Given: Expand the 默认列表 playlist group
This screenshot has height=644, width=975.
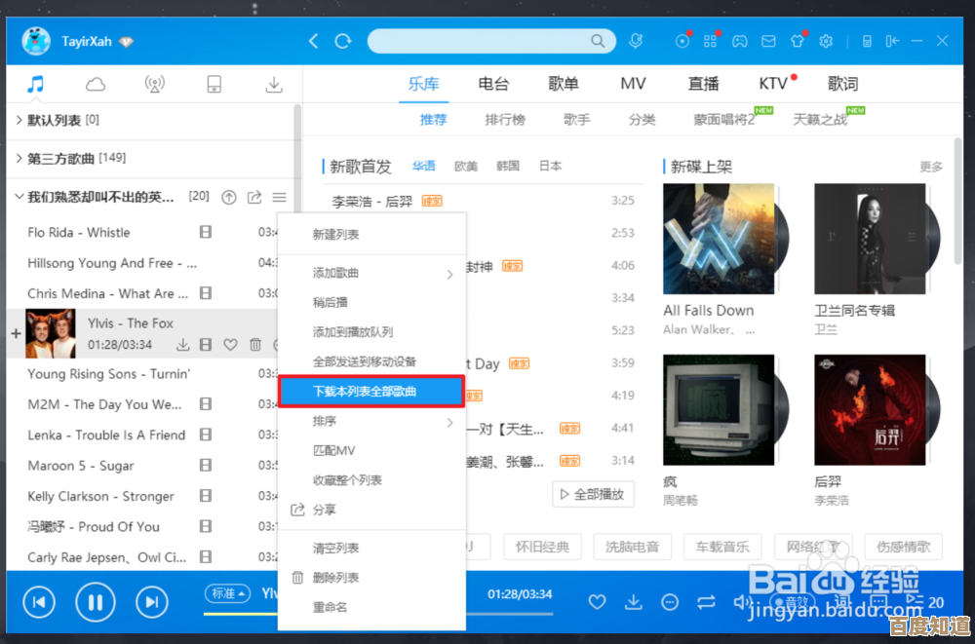Looking at the screenshot, I should click(x=19, y=120).
